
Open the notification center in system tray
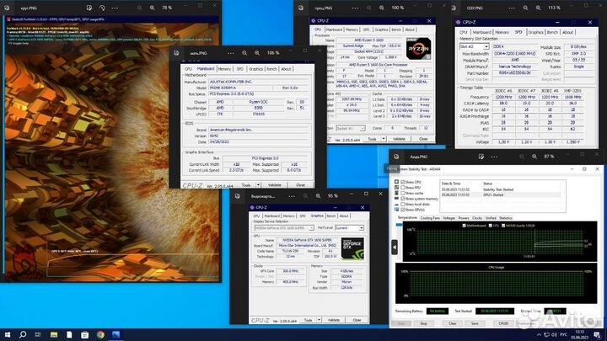(x=598, y=334)
